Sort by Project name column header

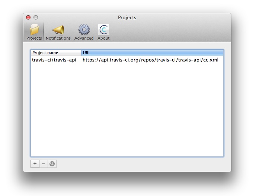tap(56, 53)
